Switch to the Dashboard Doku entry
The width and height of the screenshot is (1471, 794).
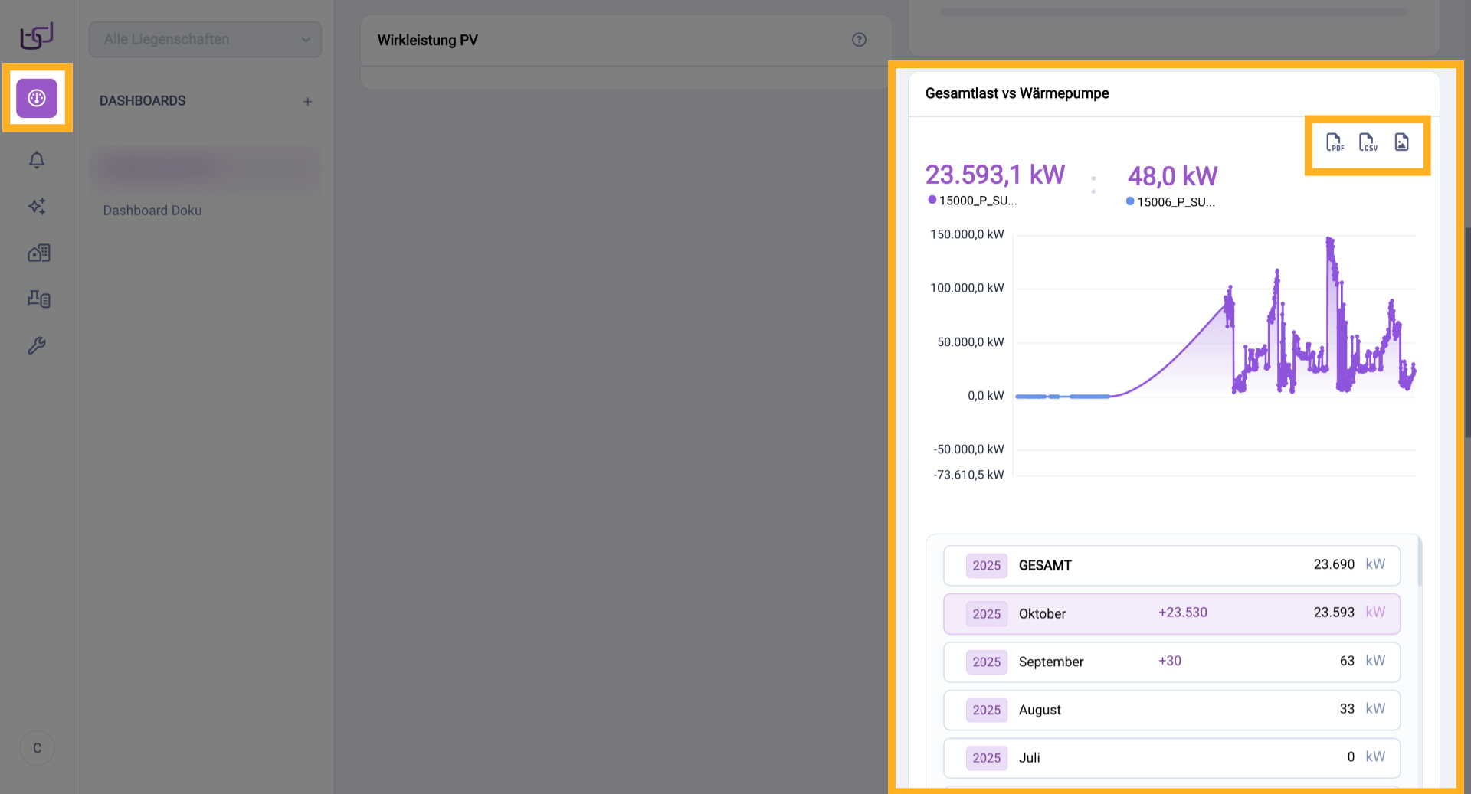152,210
